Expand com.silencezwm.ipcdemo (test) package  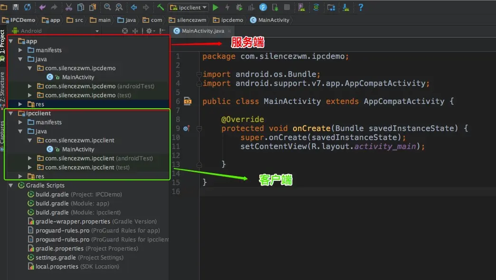tap(30, 95)
